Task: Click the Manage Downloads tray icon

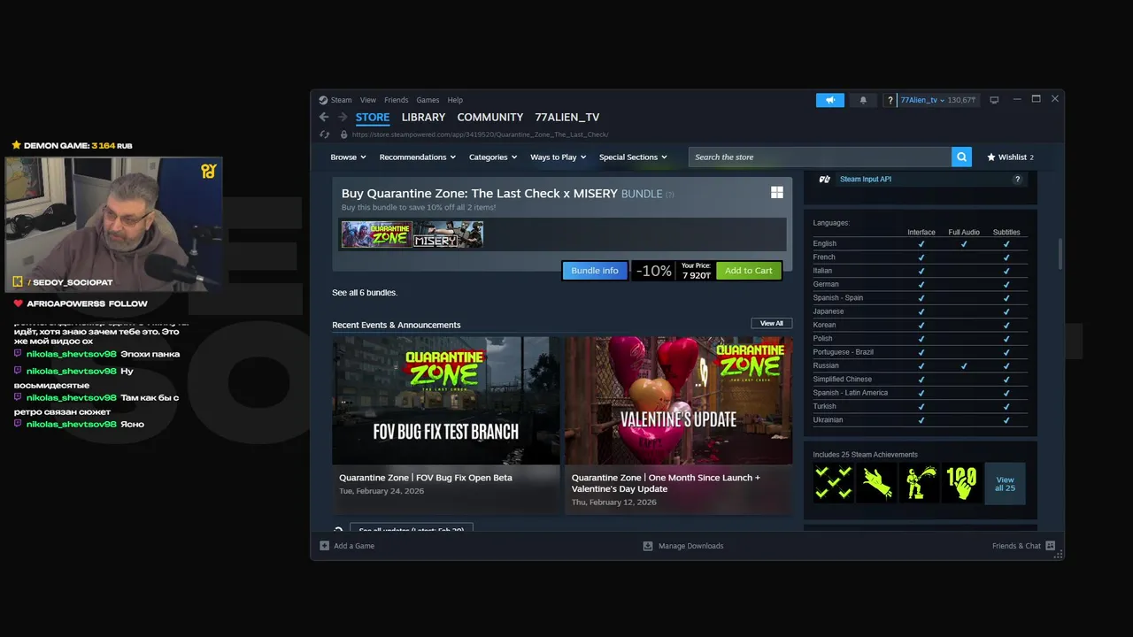Action: (648, 546)
